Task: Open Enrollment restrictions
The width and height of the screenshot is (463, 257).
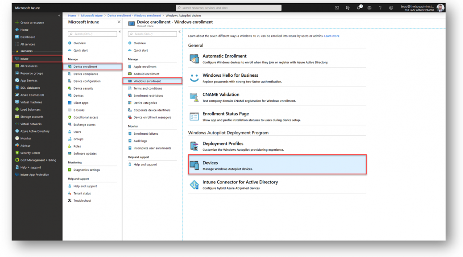Action: [148, 96]
